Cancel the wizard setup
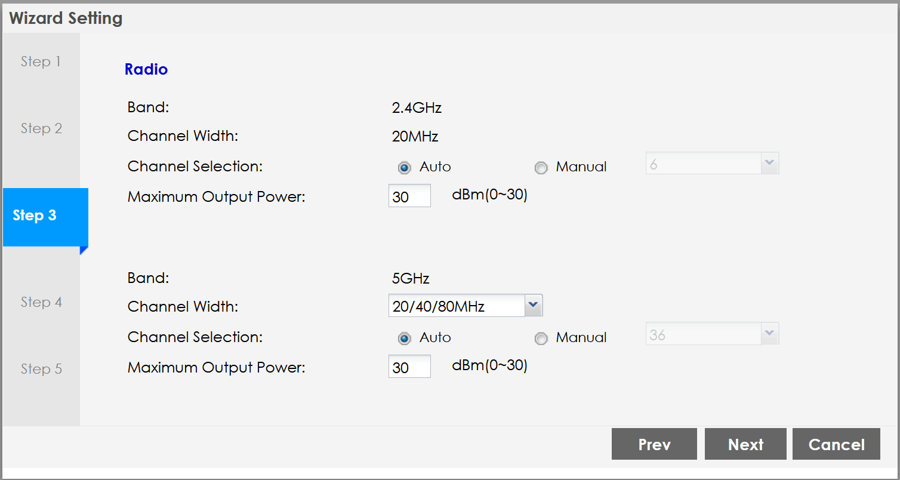 [836, 444]
